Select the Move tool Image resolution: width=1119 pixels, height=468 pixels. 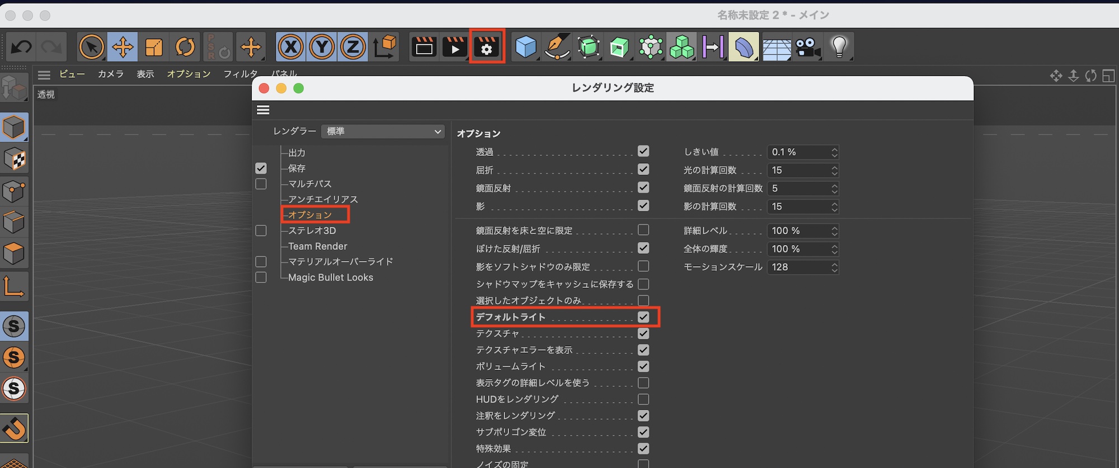click(x=123, y=47)
